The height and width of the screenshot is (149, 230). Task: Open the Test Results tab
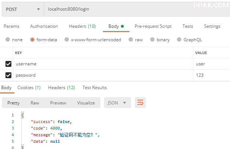click(x=94, y=88)
